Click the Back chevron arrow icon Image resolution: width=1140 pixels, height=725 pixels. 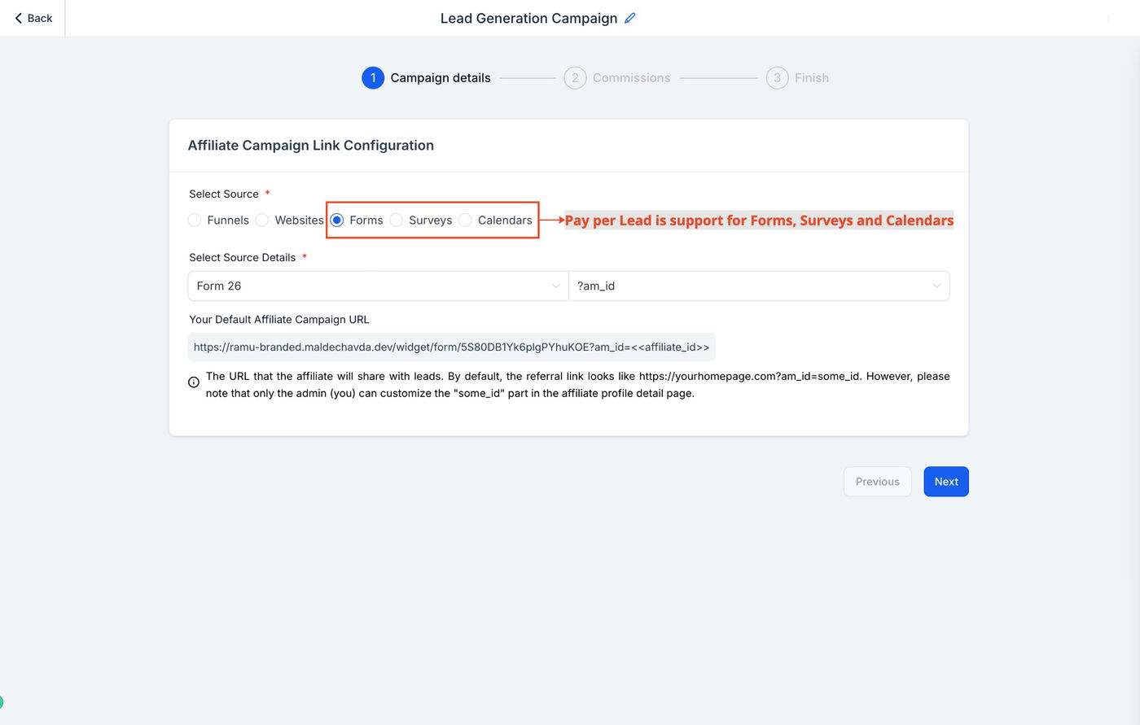(x=19, y=18)
